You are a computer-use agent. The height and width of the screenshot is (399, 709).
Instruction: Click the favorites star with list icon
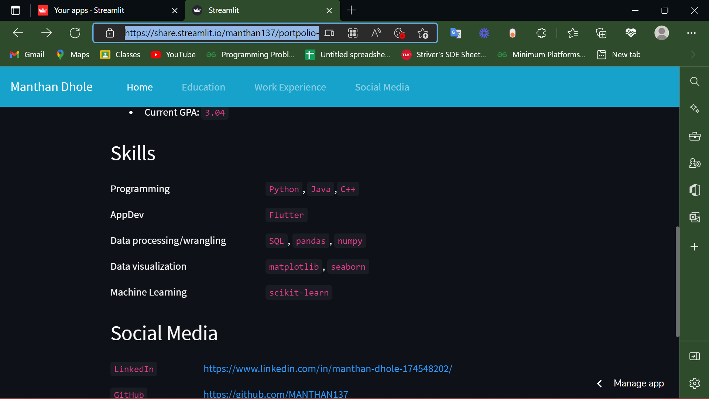(573, 33)
